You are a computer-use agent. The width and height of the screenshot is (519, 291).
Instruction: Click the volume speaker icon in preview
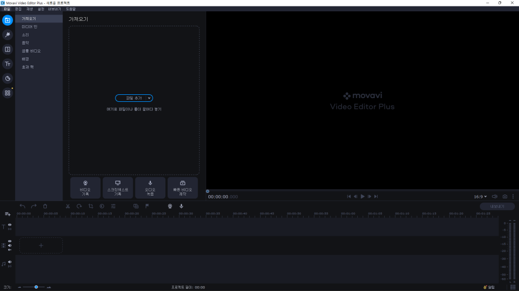tap(494, 197)
